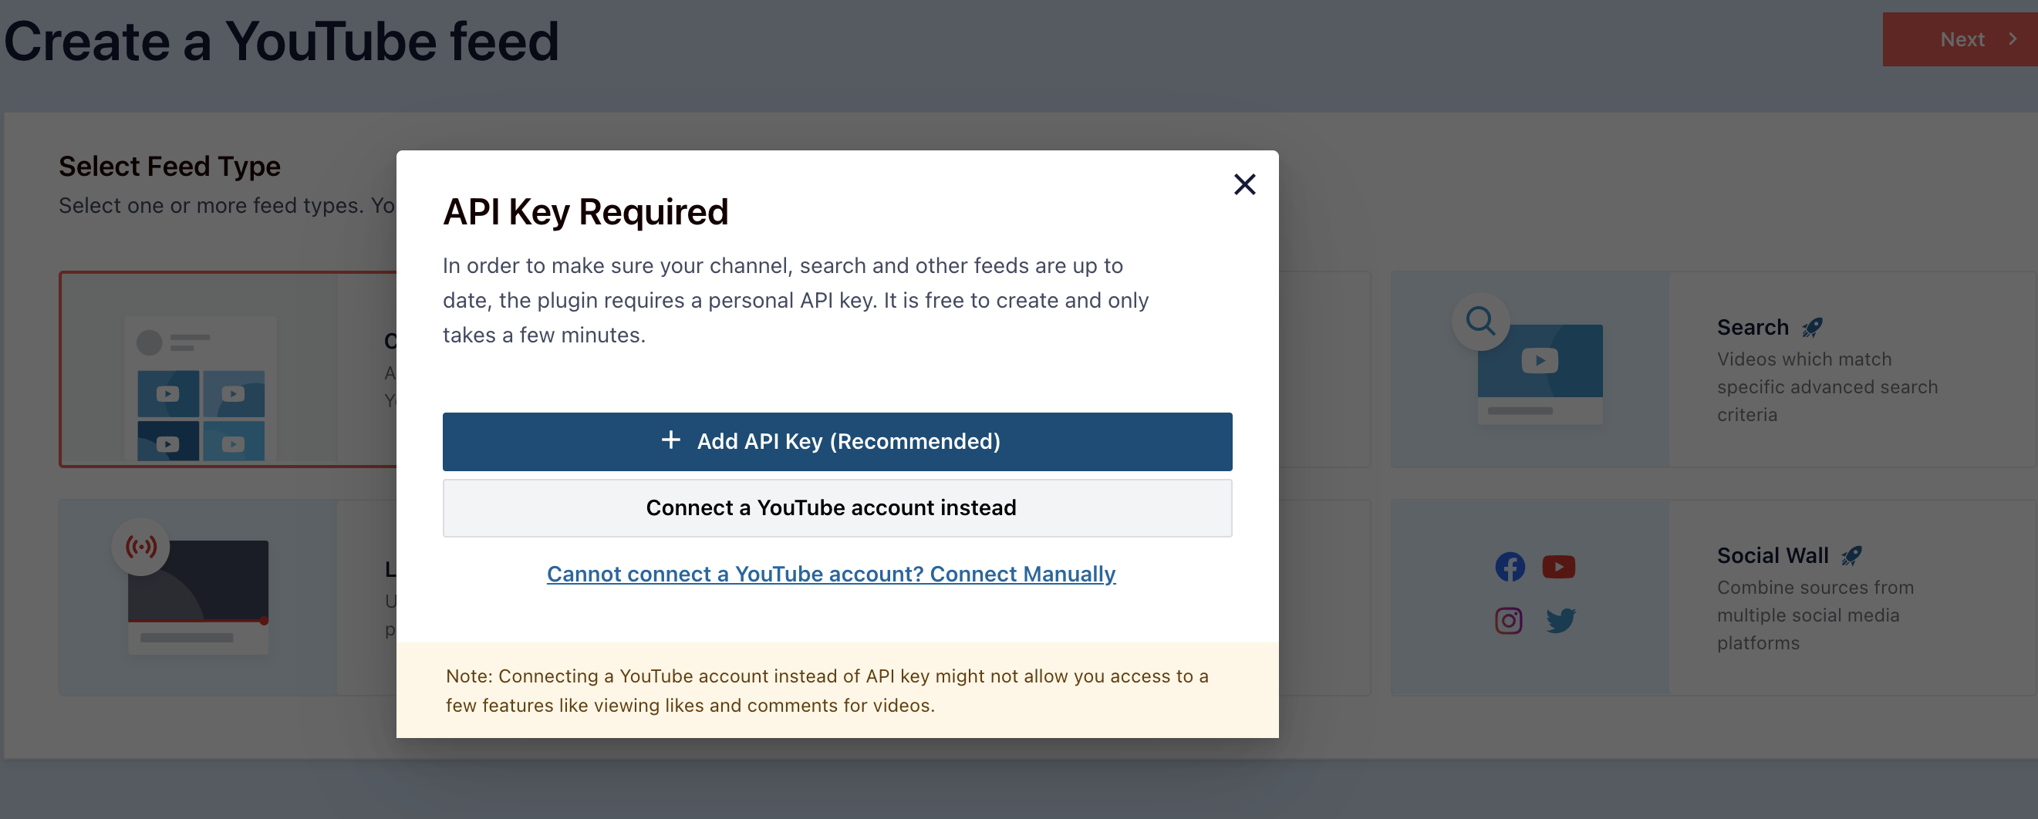Click 'Videos which match specific advanced search criteria'
Viewport: 2038px width, 819px height.
[x=1827, y=387]
